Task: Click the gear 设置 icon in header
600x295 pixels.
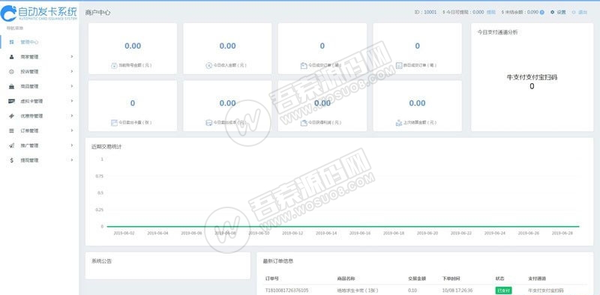Action: [x=552, y=12]
